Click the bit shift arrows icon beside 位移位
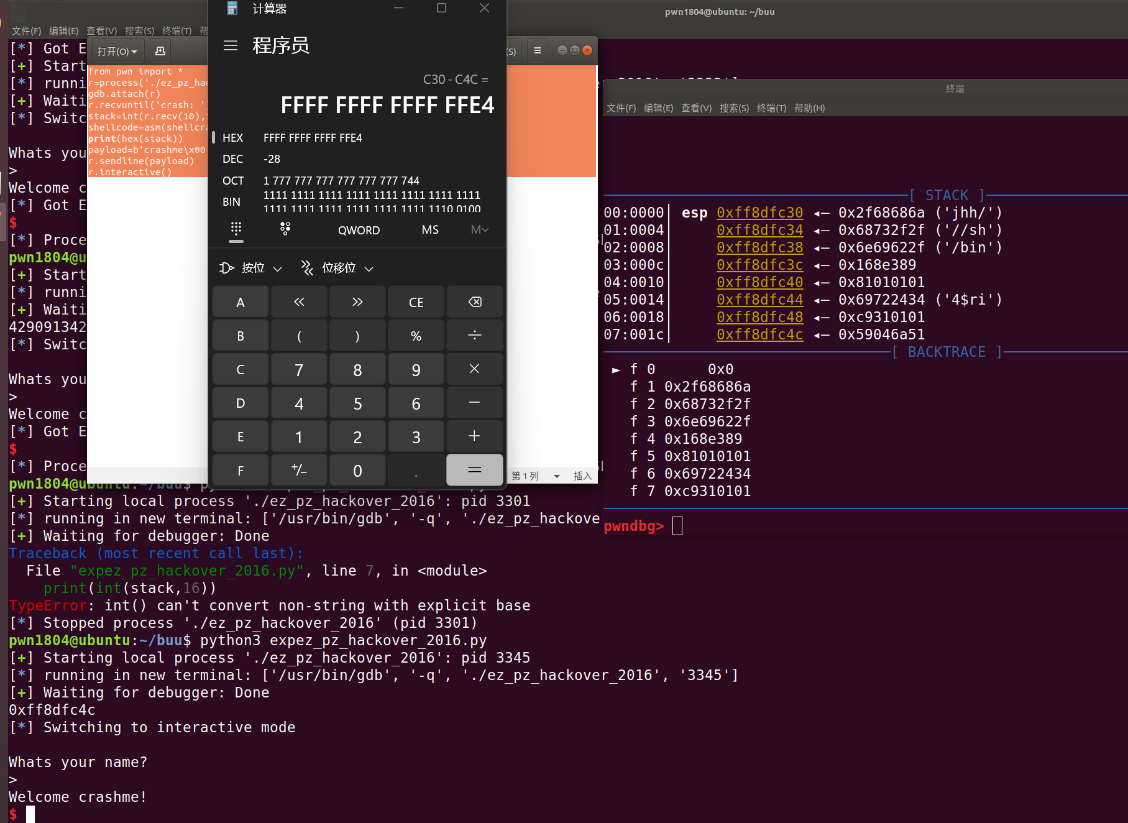This screenshot has width=1128, height=823. tap(307, 268)
